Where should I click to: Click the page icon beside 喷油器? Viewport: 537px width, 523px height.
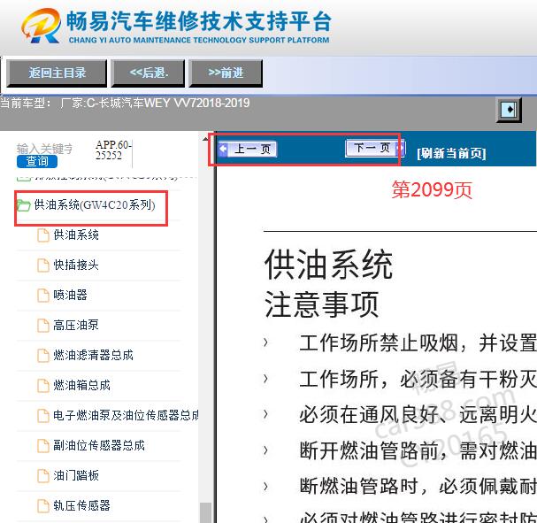43,296
